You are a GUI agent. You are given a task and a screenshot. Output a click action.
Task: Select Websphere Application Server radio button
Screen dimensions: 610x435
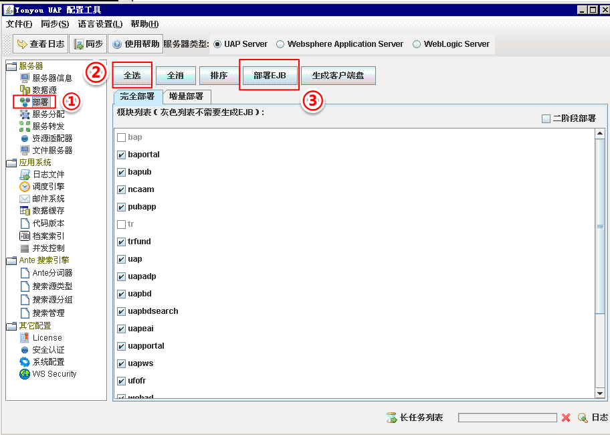click(x=280, y=44)
